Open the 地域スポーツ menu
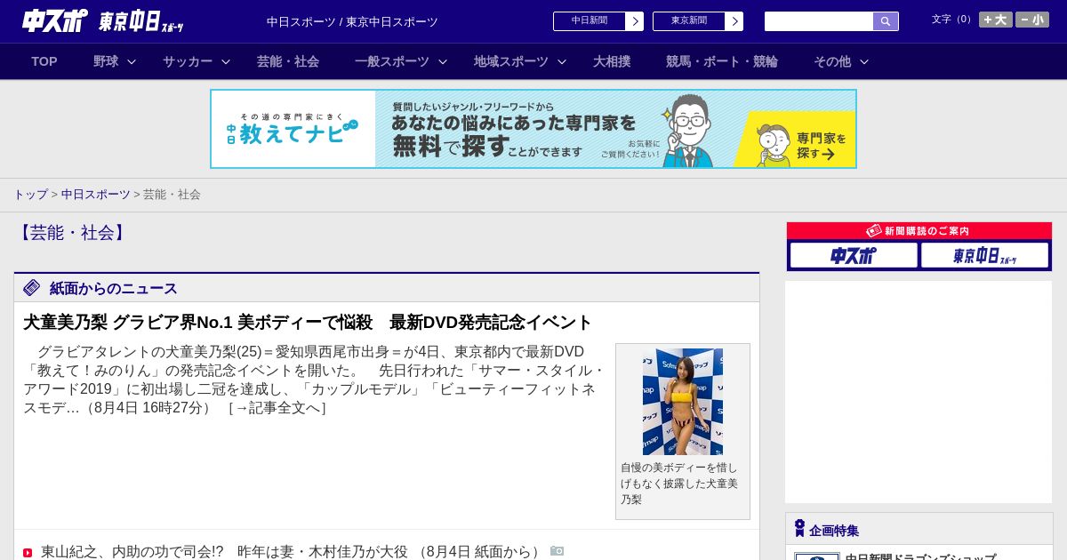The height and width of the screenshot is (560, 1067). point(511,61)
